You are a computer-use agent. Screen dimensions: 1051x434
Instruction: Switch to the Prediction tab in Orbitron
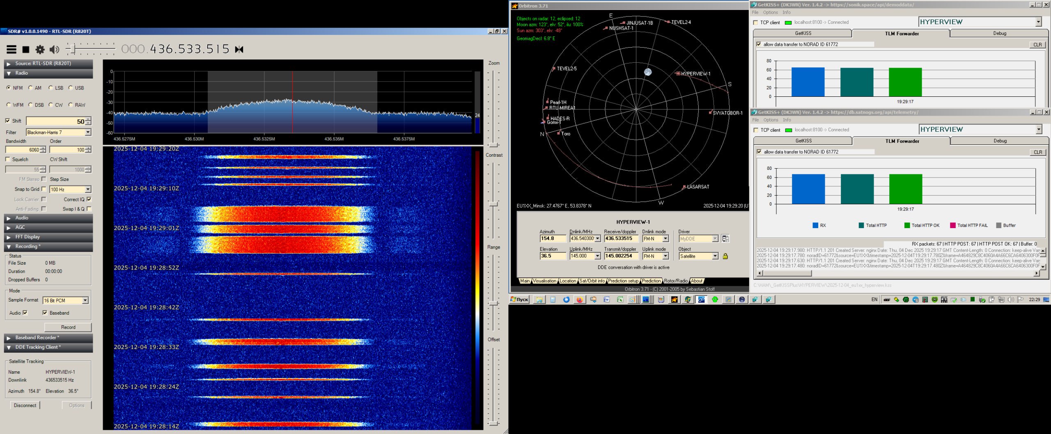click(651, 281)
